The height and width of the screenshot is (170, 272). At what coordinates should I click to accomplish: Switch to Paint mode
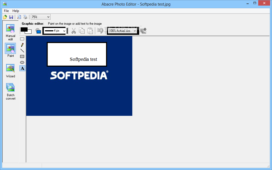tap(10, 50)
